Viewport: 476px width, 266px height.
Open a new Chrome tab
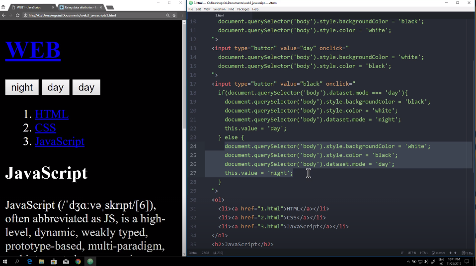tap(110, 7)
